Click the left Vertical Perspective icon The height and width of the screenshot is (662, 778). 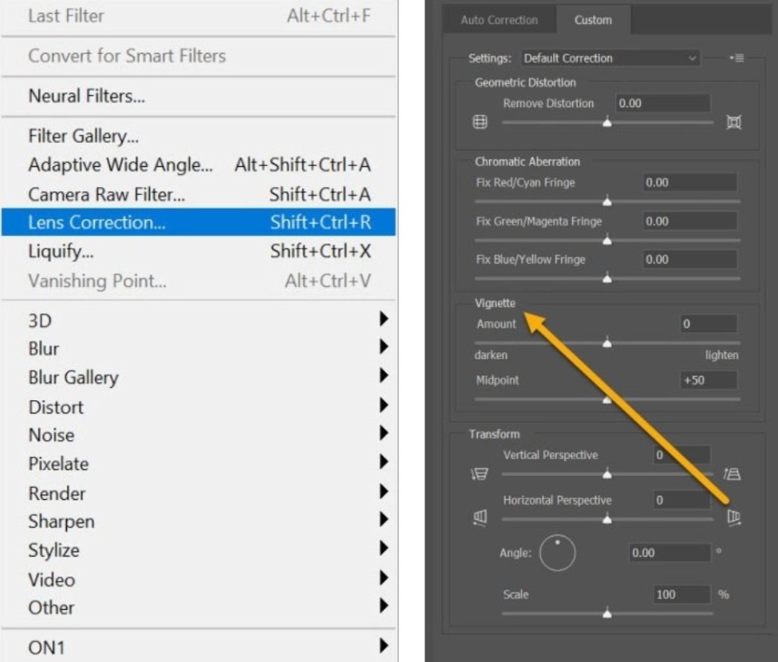[x=480, y=474]
